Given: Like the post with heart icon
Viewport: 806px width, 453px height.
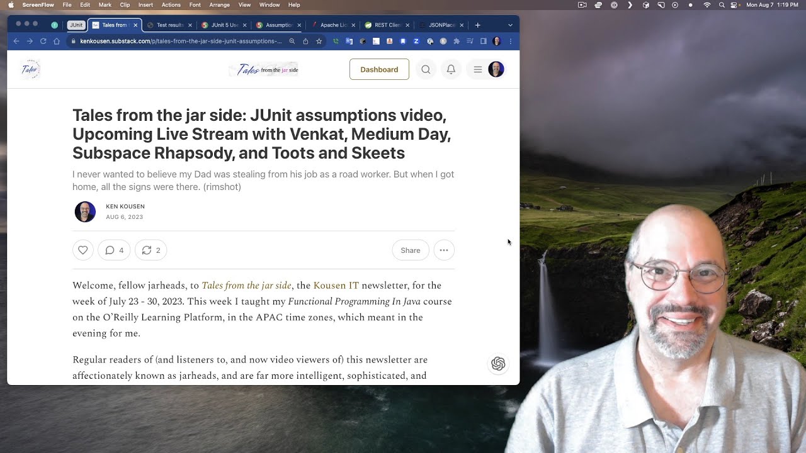Looking at the screenshot, I should [83, 250].
